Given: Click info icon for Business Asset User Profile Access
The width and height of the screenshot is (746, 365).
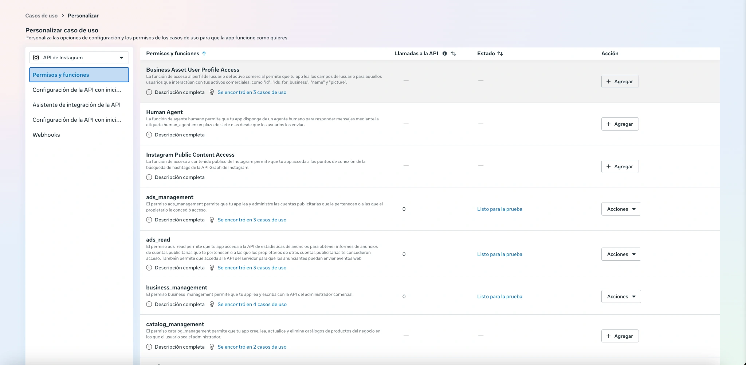Looking at the screenshot, I should [149, 92].
